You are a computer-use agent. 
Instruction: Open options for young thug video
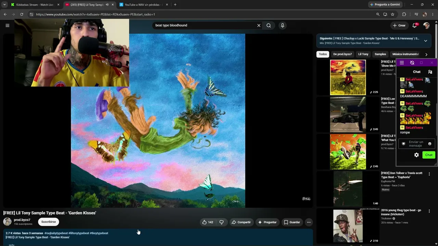[x=429, y=211]
